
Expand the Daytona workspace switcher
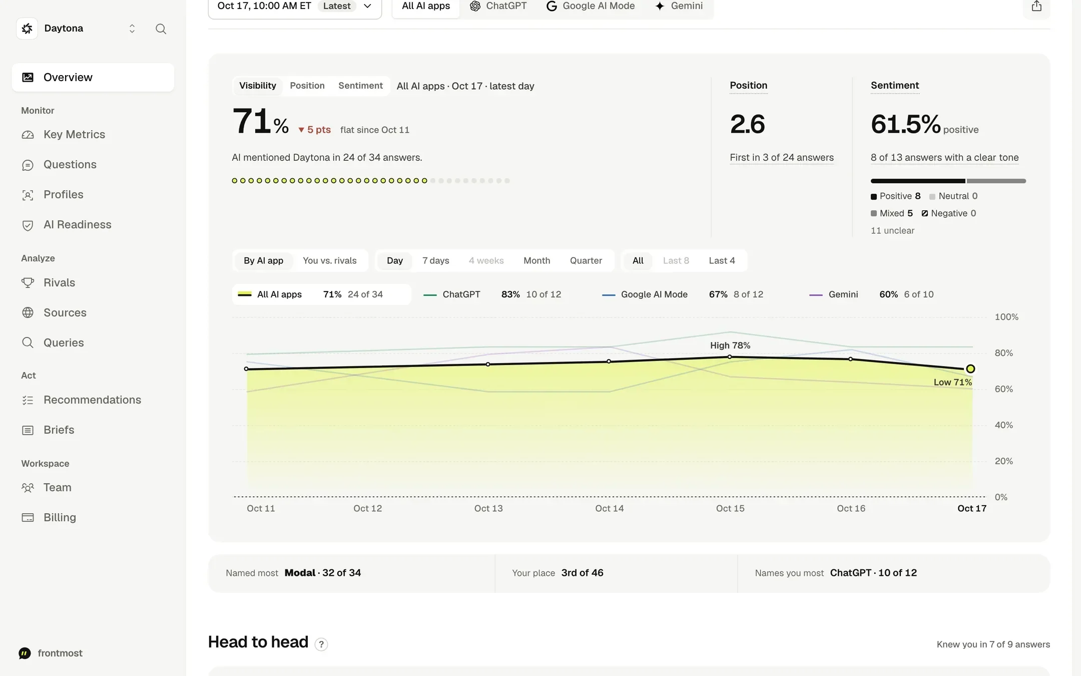coord(132,29)
